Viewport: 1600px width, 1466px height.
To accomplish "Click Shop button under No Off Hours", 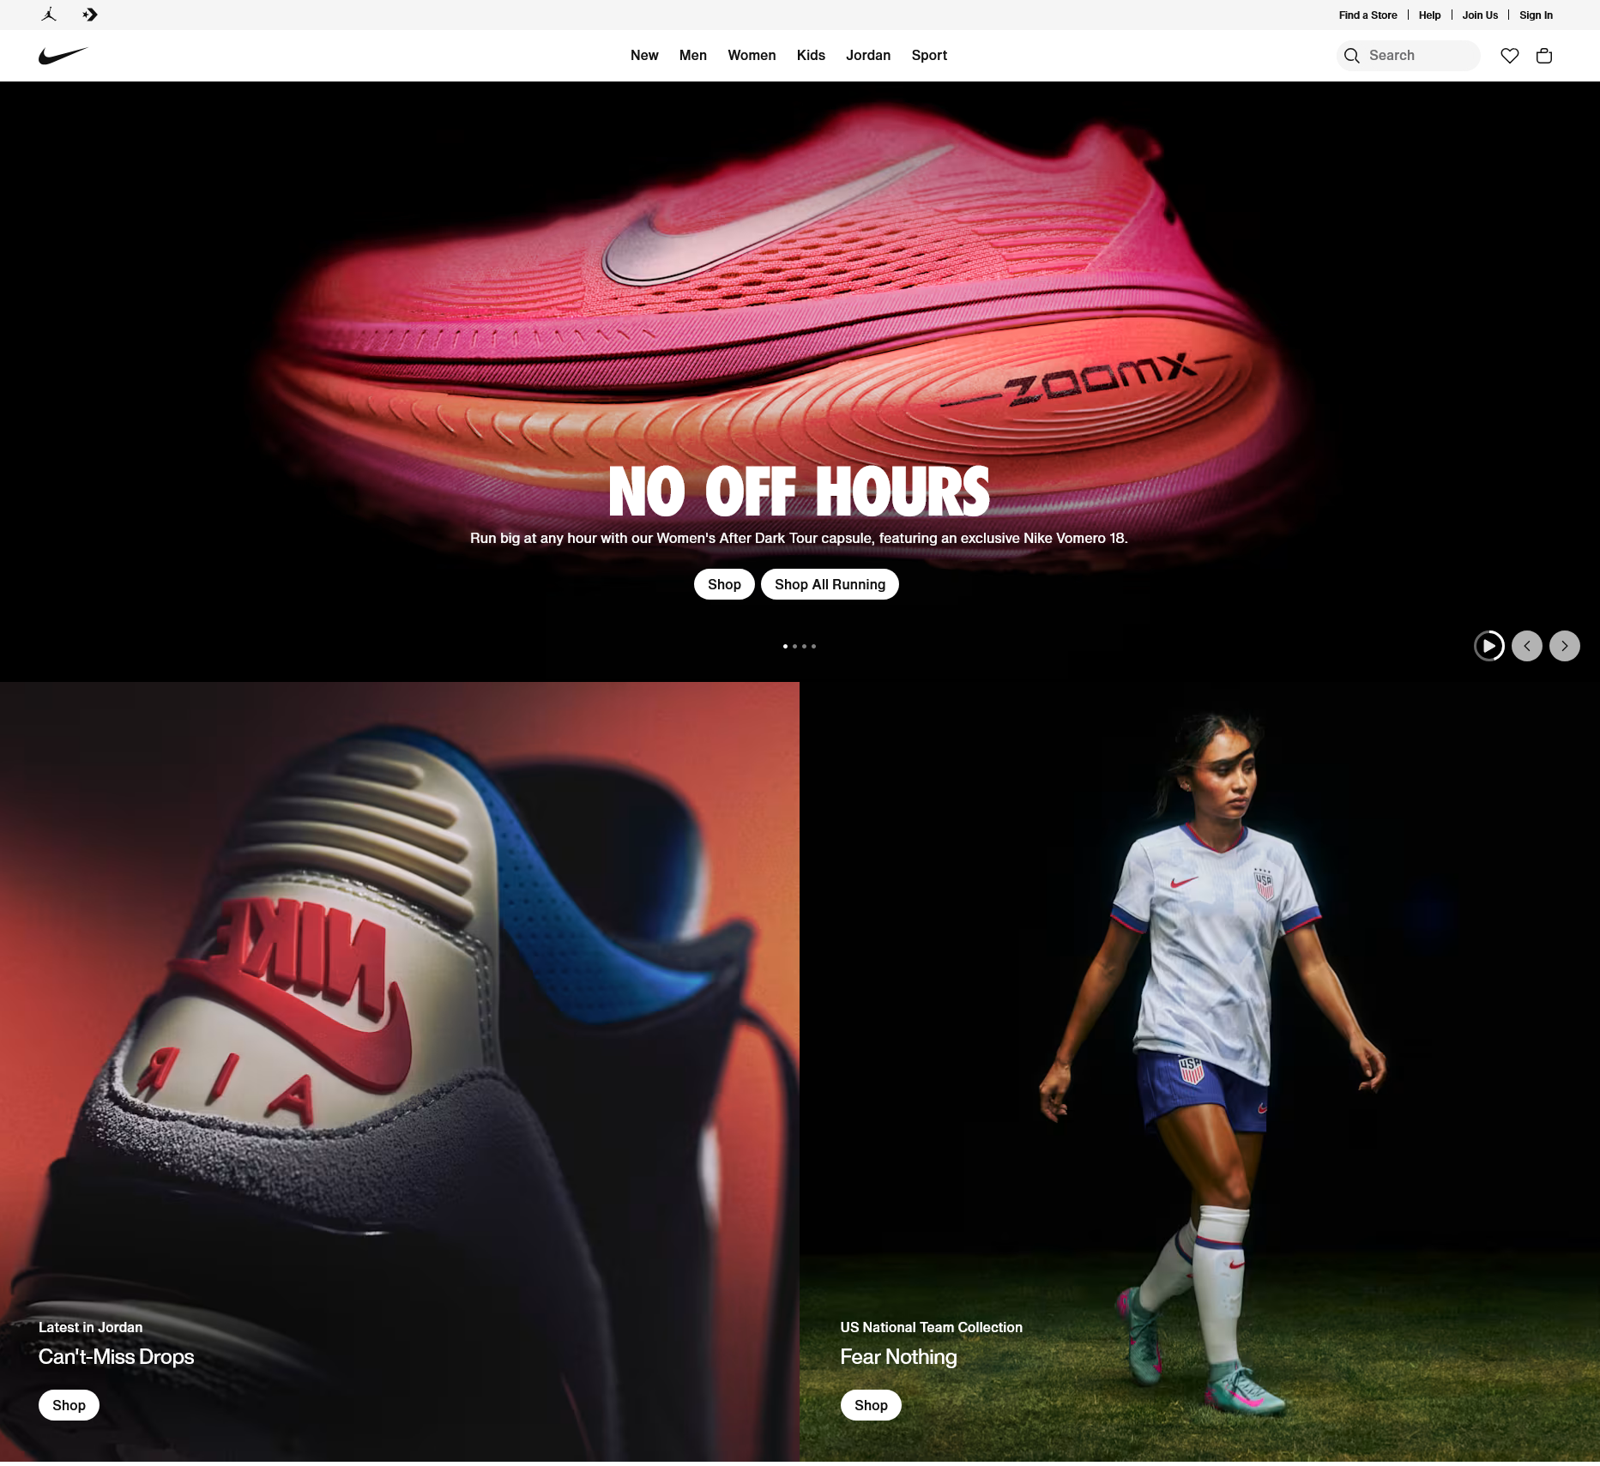I will coord(724,584).
